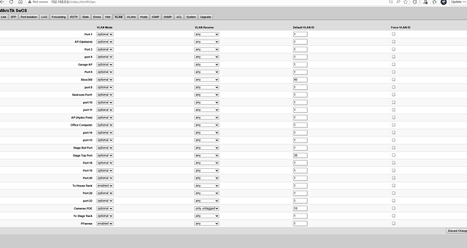Edit Default VLAN ID for Port 1

[x=300, y=34]
